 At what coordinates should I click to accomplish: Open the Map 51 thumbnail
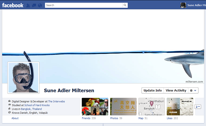[x=152, y=107]
